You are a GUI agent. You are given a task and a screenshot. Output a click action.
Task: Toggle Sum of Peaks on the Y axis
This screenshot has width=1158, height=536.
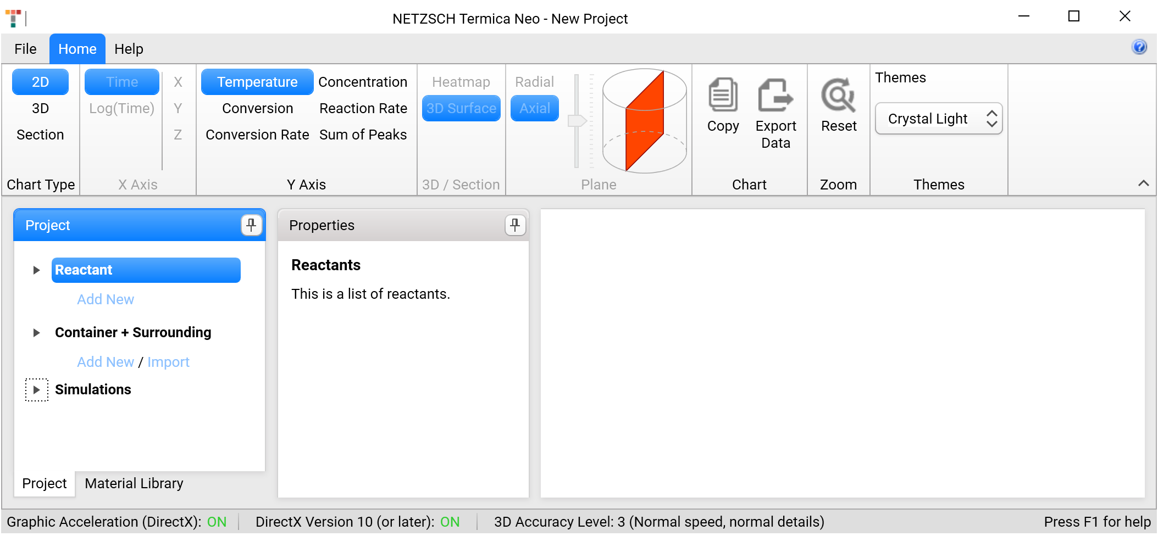363,135
